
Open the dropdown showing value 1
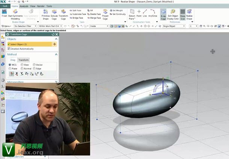tap(193, 26)
